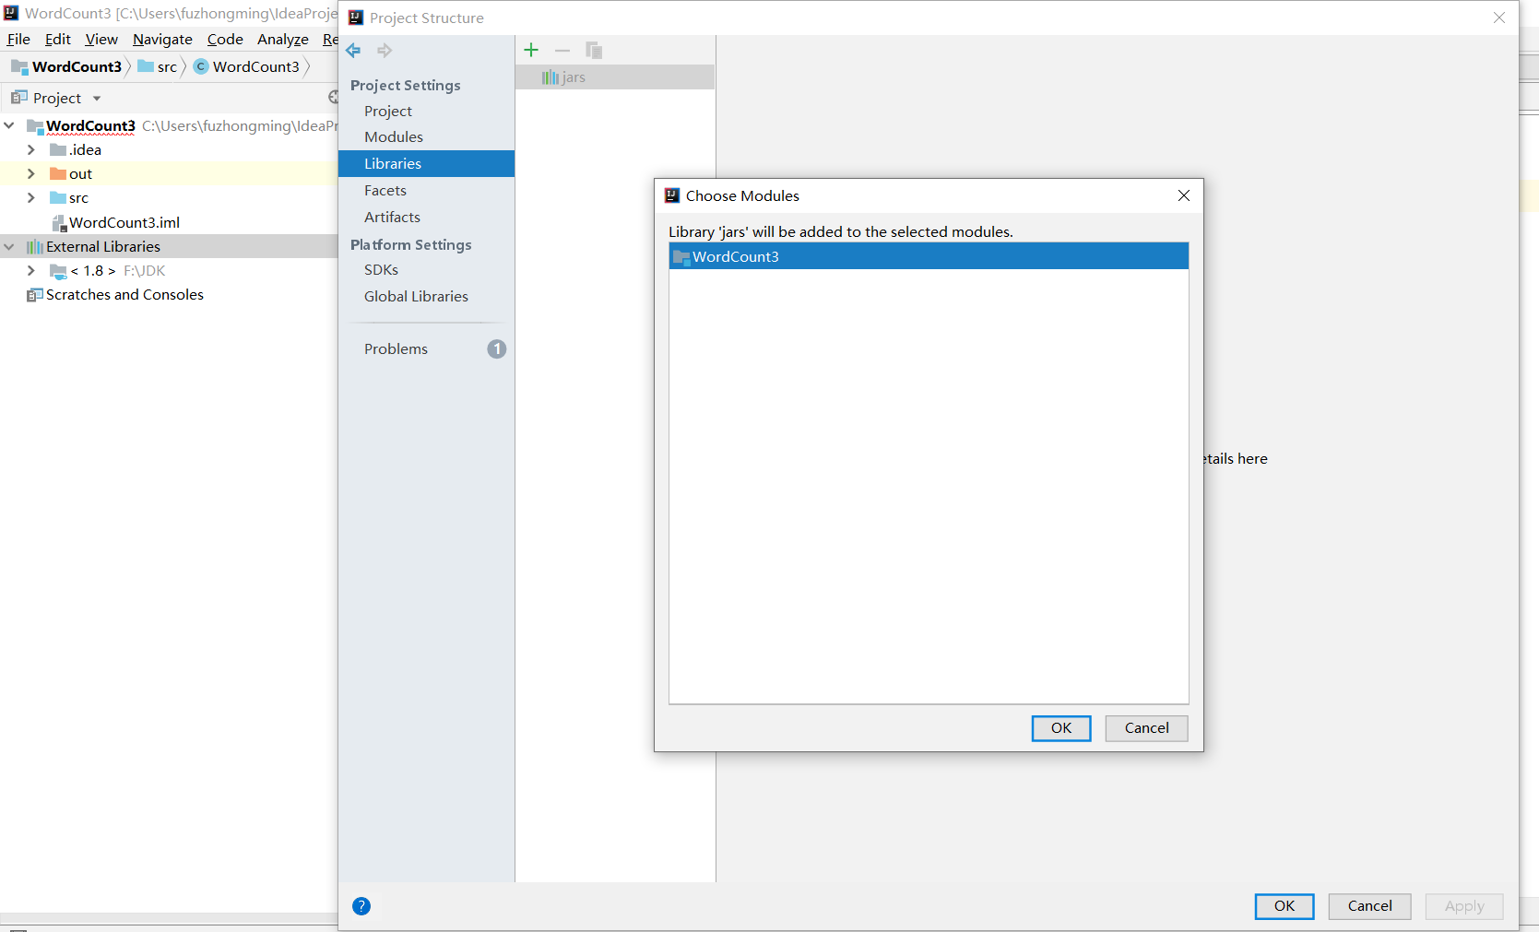Viewport: 1539px width, 932px height.
Task: Open help via the question mark icon
Action: point(361,906)
